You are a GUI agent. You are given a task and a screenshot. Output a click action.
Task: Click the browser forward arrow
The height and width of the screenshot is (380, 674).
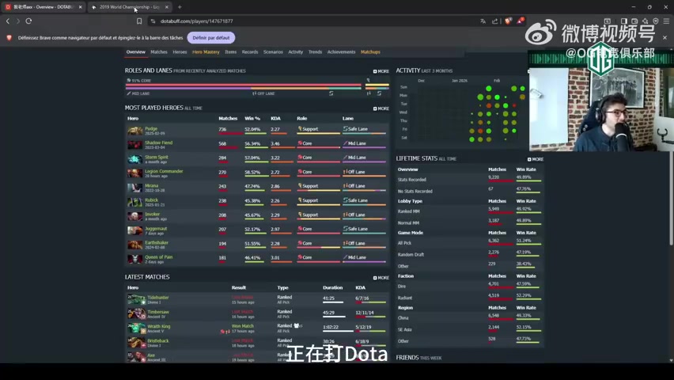[x=18, y=21]
